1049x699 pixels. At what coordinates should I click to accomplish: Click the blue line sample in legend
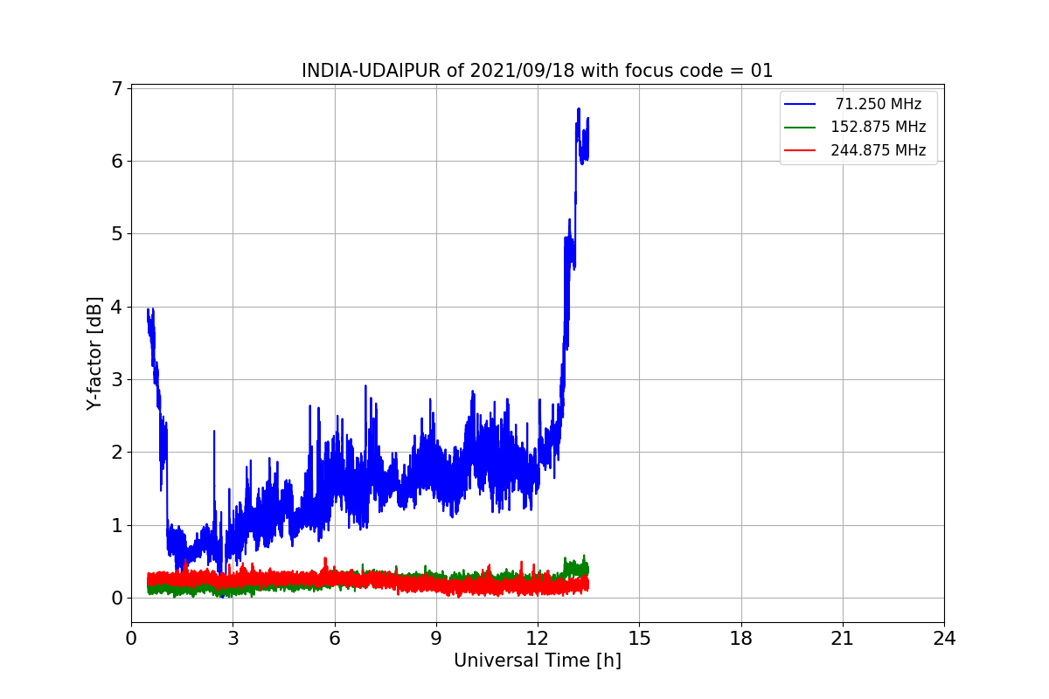point(800,104)
